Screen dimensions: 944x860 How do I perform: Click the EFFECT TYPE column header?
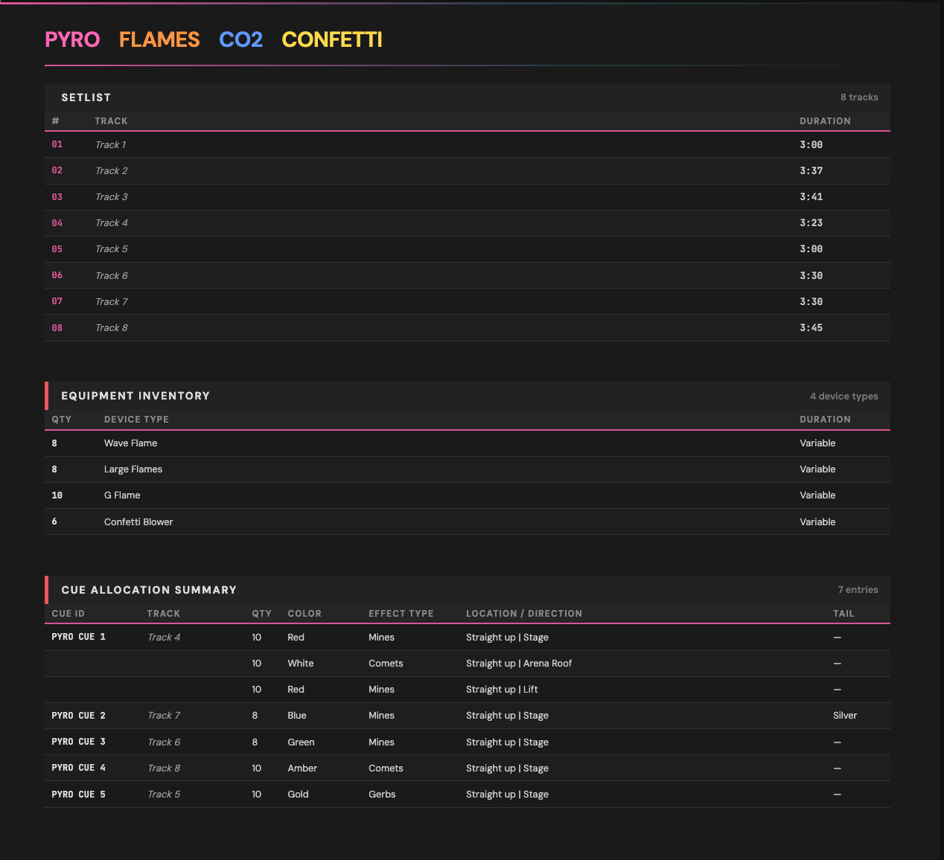click(401, 613)
